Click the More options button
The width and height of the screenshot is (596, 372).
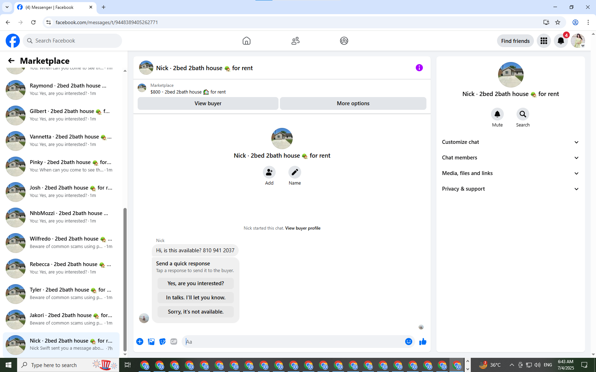pos(353,103)
